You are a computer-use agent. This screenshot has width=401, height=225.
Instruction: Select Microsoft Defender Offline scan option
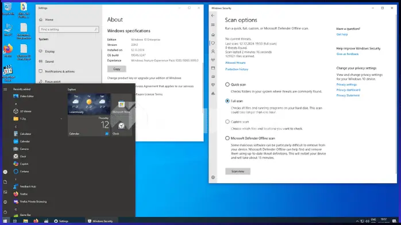pos(228,138)
